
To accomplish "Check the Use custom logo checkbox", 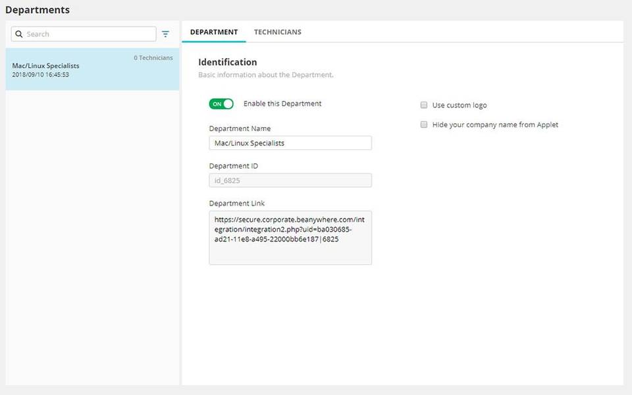I will [424, 105].
